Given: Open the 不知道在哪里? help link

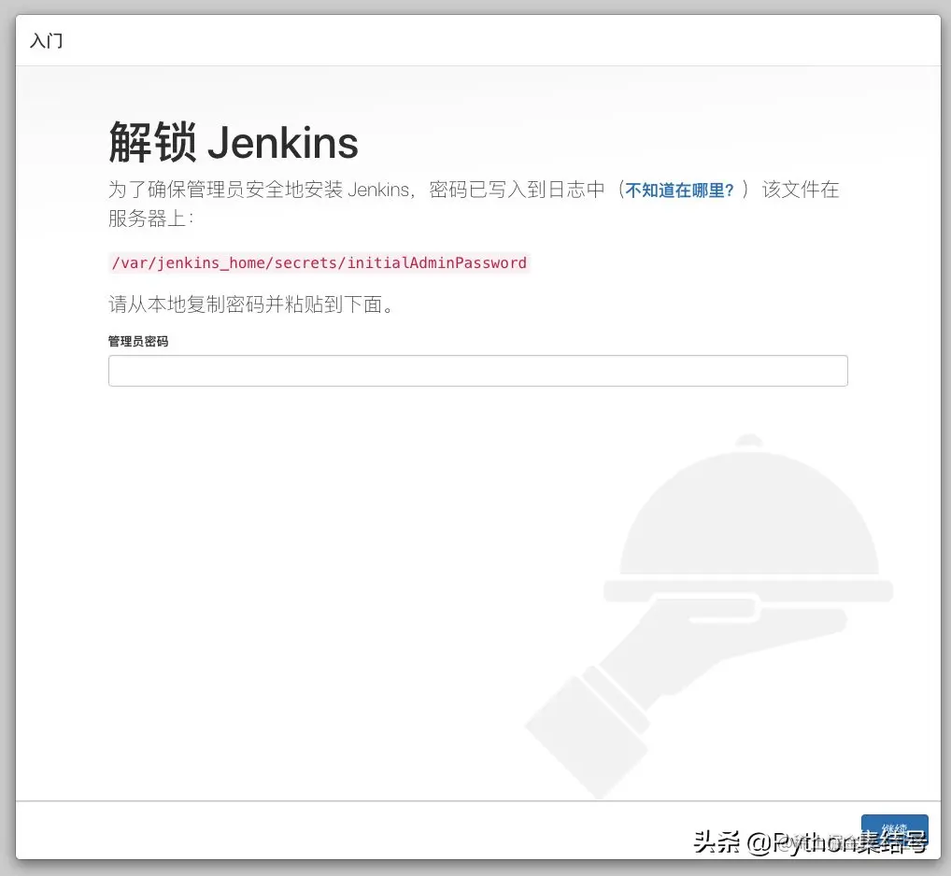Looking at the screenshot, I should [680, 190].
